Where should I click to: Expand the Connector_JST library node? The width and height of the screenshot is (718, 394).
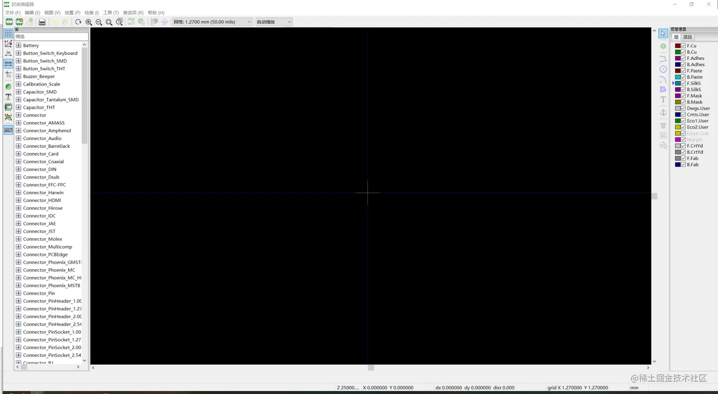click(19, 231)
